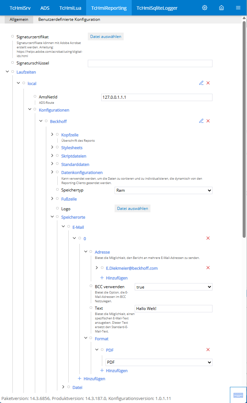Remove the E.Diekmeier@beckhoff.com address entry
Viewport: 247px width, 403px height.
click(208, 268)
